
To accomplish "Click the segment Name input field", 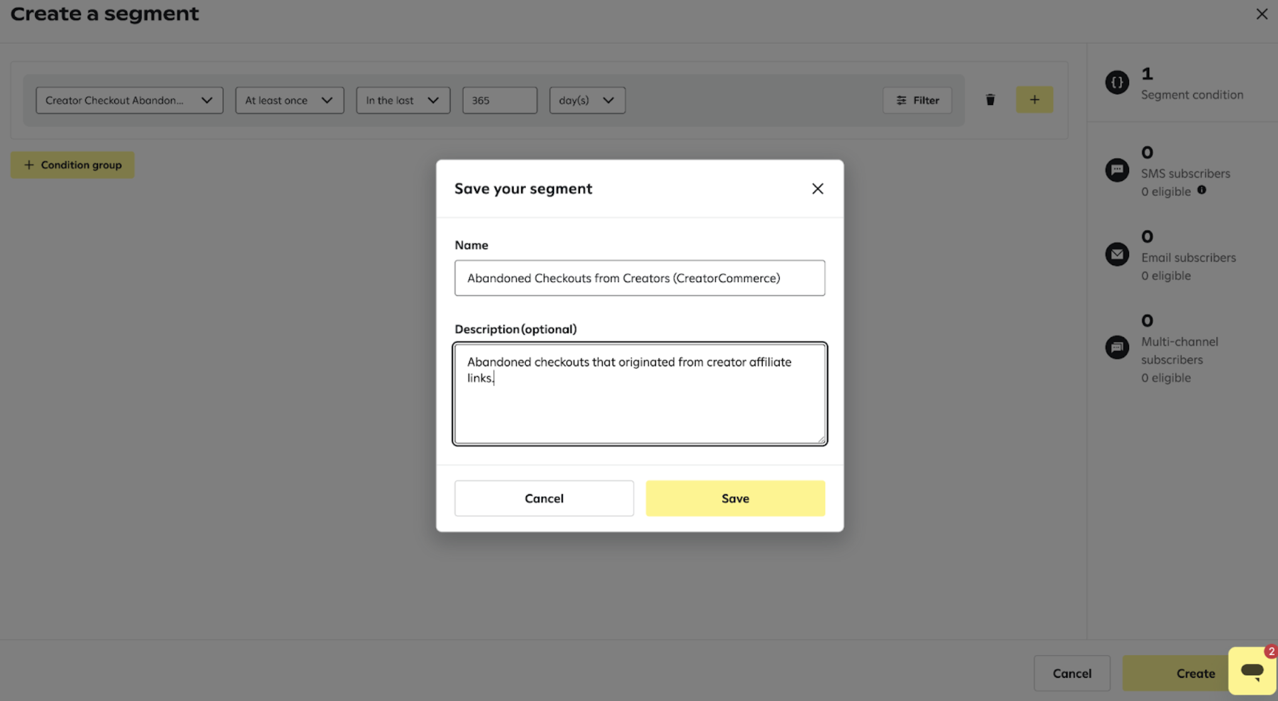I will [639, 278].
